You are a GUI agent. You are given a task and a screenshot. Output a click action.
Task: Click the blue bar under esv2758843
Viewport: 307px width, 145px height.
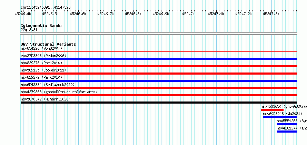click(x=159, y=59)
